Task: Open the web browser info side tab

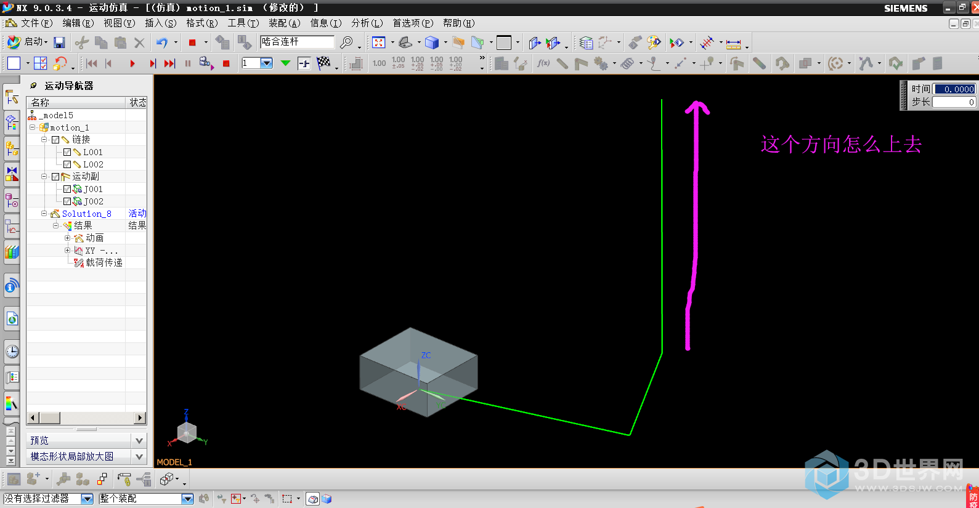Action: [x=12, y=286]
